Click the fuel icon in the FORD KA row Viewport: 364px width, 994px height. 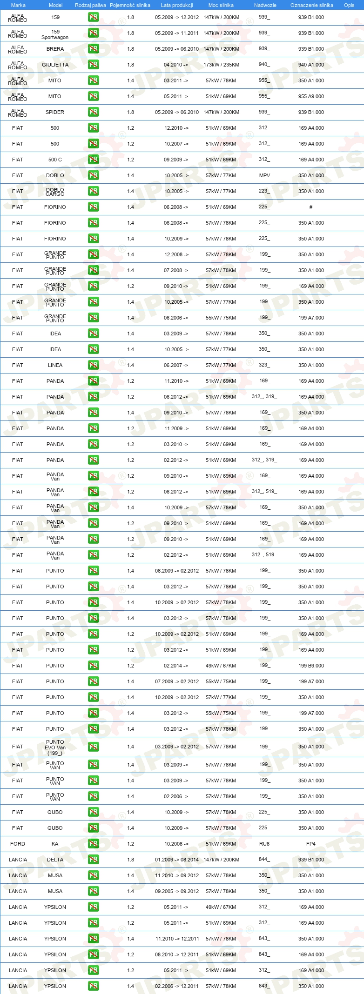click(93, 844)
